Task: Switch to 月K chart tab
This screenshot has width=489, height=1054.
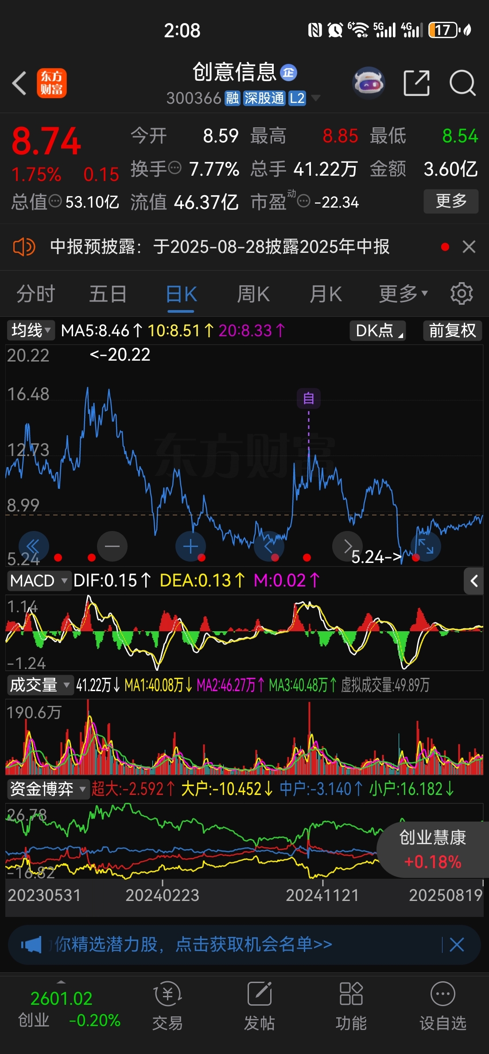Action: pyautogui.click(x=326, y=294)
